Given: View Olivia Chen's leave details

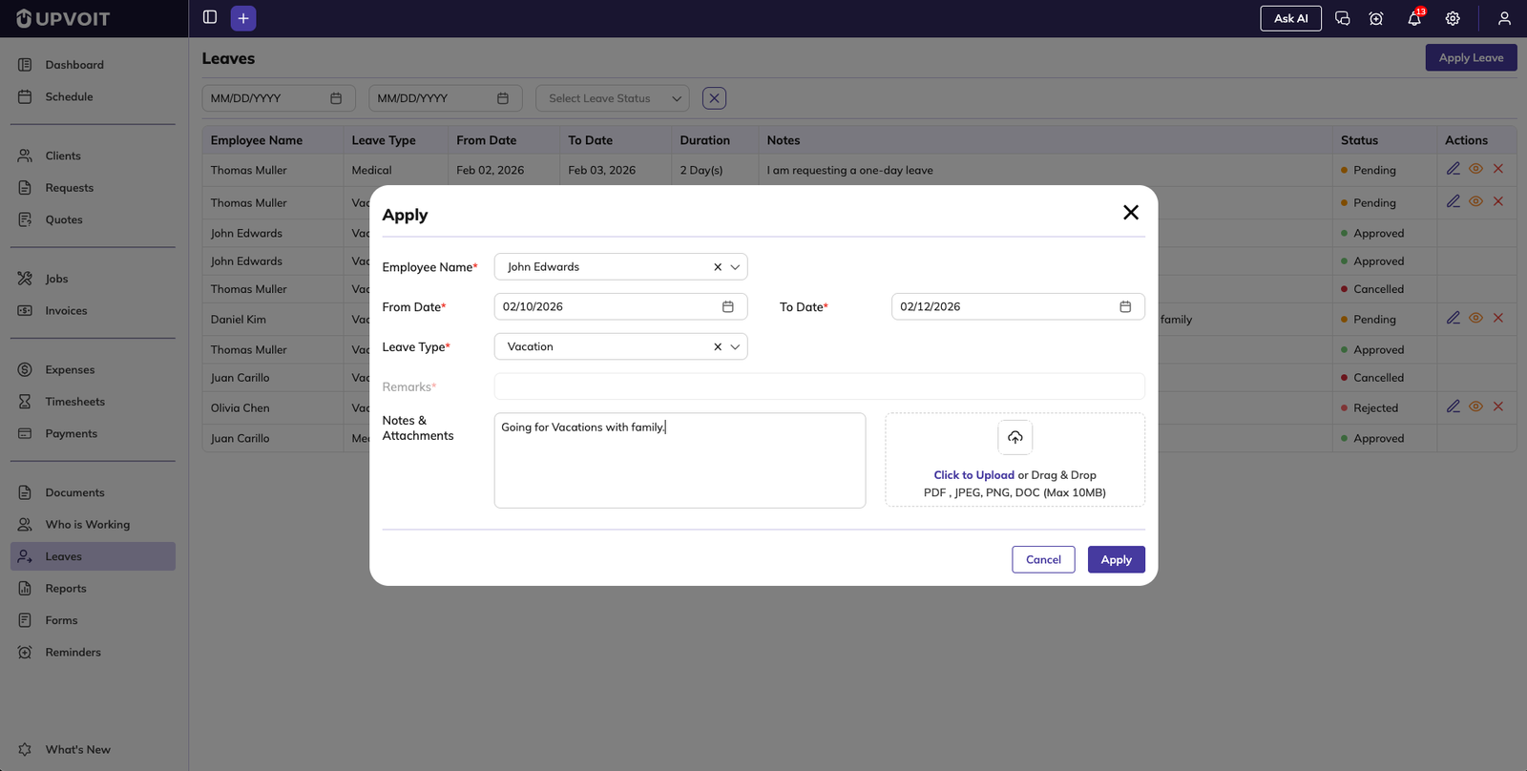Looking at the screenshot, I should point(1475,406).
